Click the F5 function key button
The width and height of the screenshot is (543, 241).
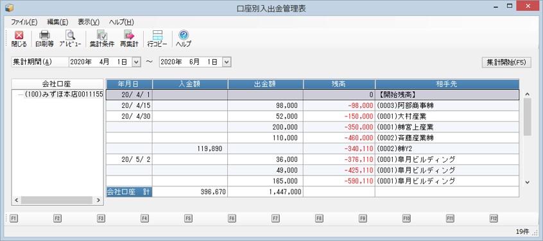(188, 219)
